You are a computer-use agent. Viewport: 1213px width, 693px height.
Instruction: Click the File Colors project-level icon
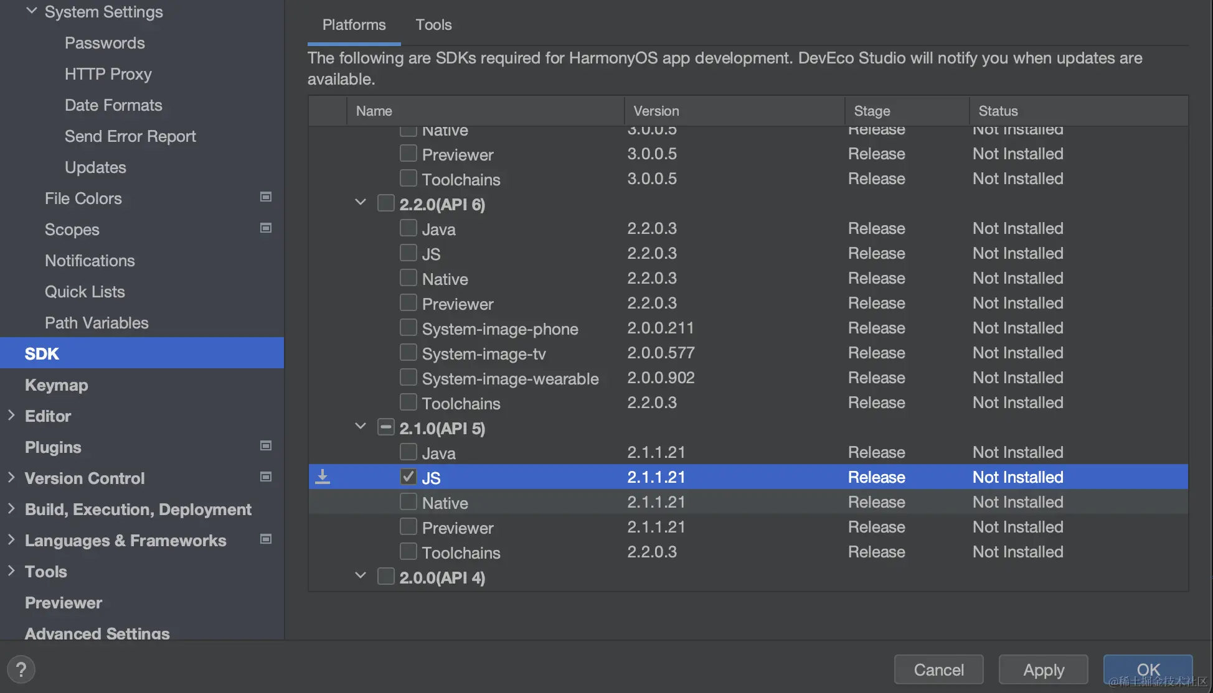266,197
